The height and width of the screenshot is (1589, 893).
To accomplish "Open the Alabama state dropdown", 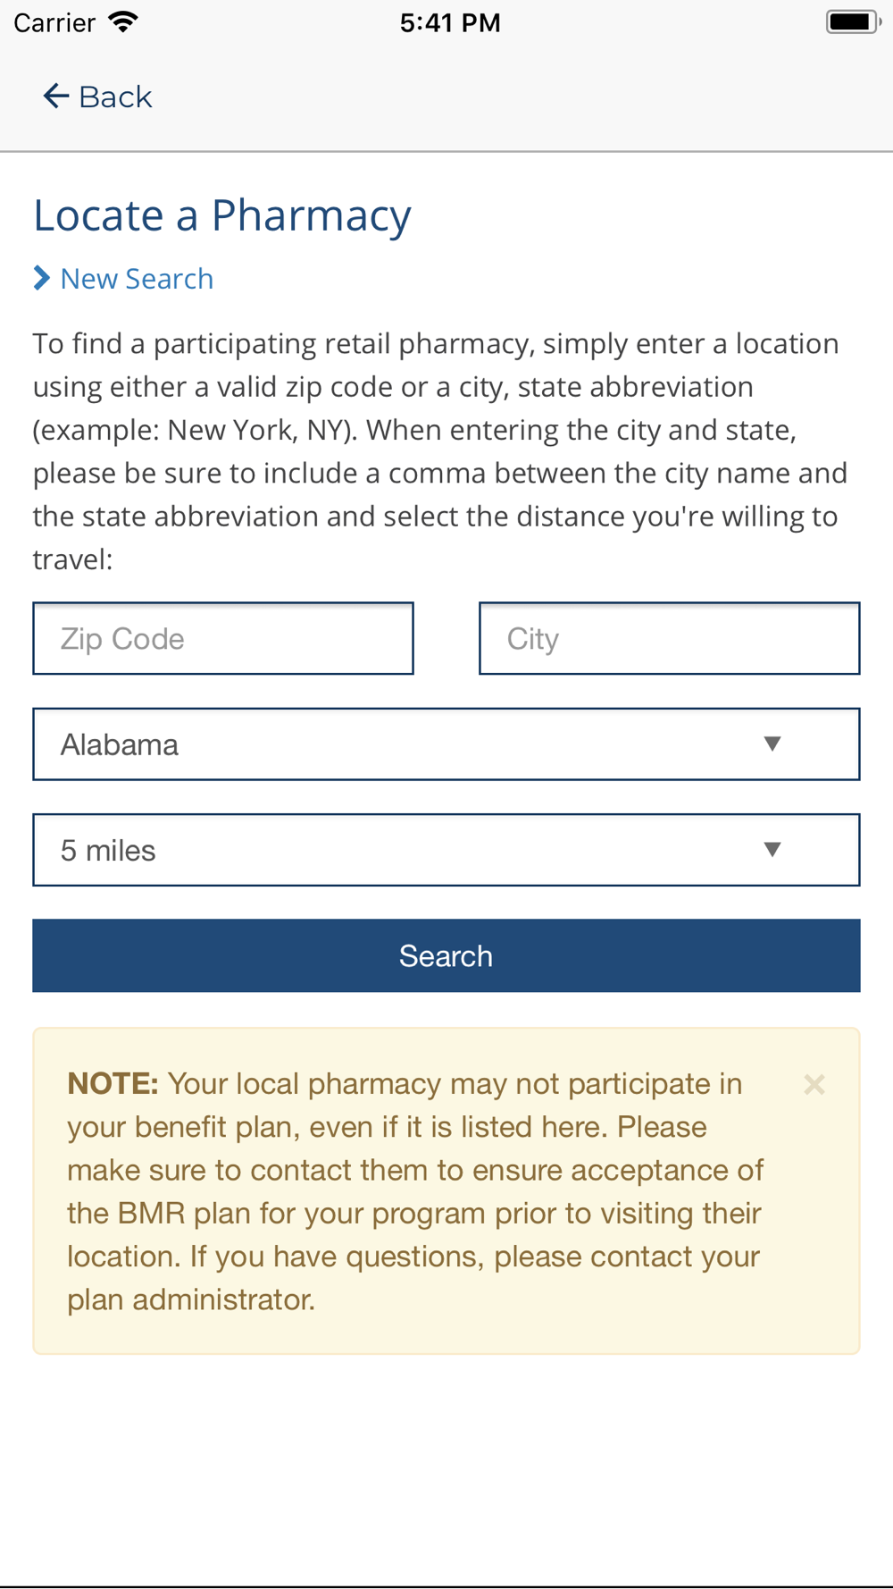I will coord(402,744).
